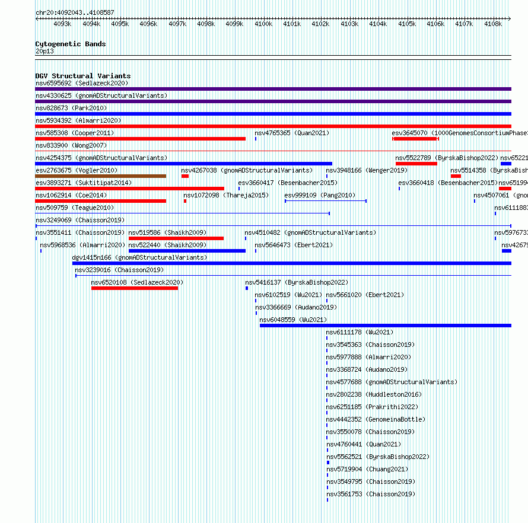The height and width of the screenshot is (523, 528).
Task: Select esv3660417 (Besenbacher2015) label
Action: [x=288, y=183]
